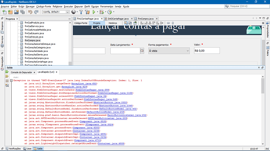Click the Notificações status bar button
The image size is (270, 151).
tap(13, 149)
